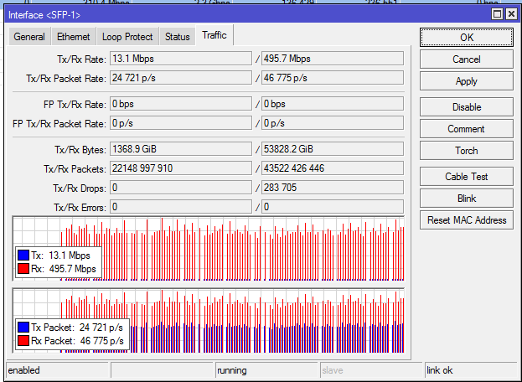
Task: Click the Tx Rate value field
Action: (x=181, y=59)
